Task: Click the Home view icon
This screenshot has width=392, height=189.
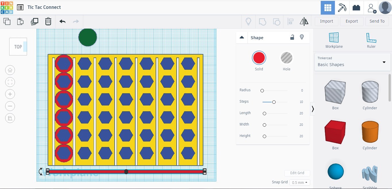Action: pos(10,70)
